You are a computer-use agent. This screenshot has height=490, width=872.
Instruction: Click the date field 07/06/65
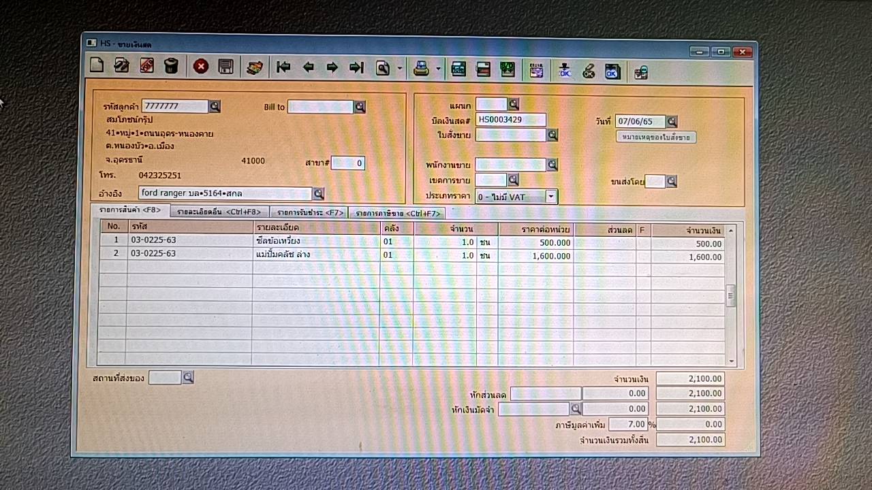click(x=640, y=122)
